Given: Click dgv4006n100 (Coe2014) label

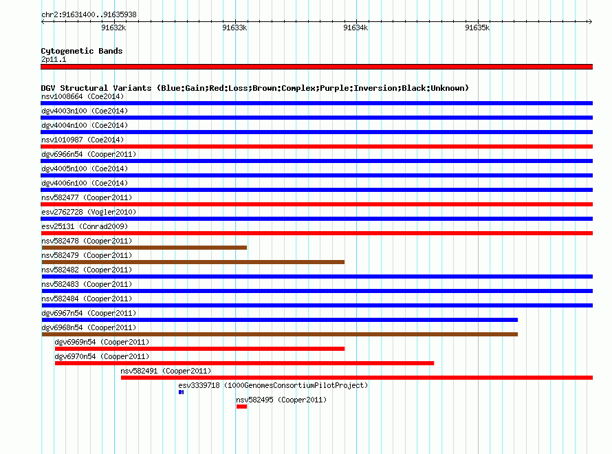Looking at the screenshot, I should pyautogui.click(x=85, y=183).
